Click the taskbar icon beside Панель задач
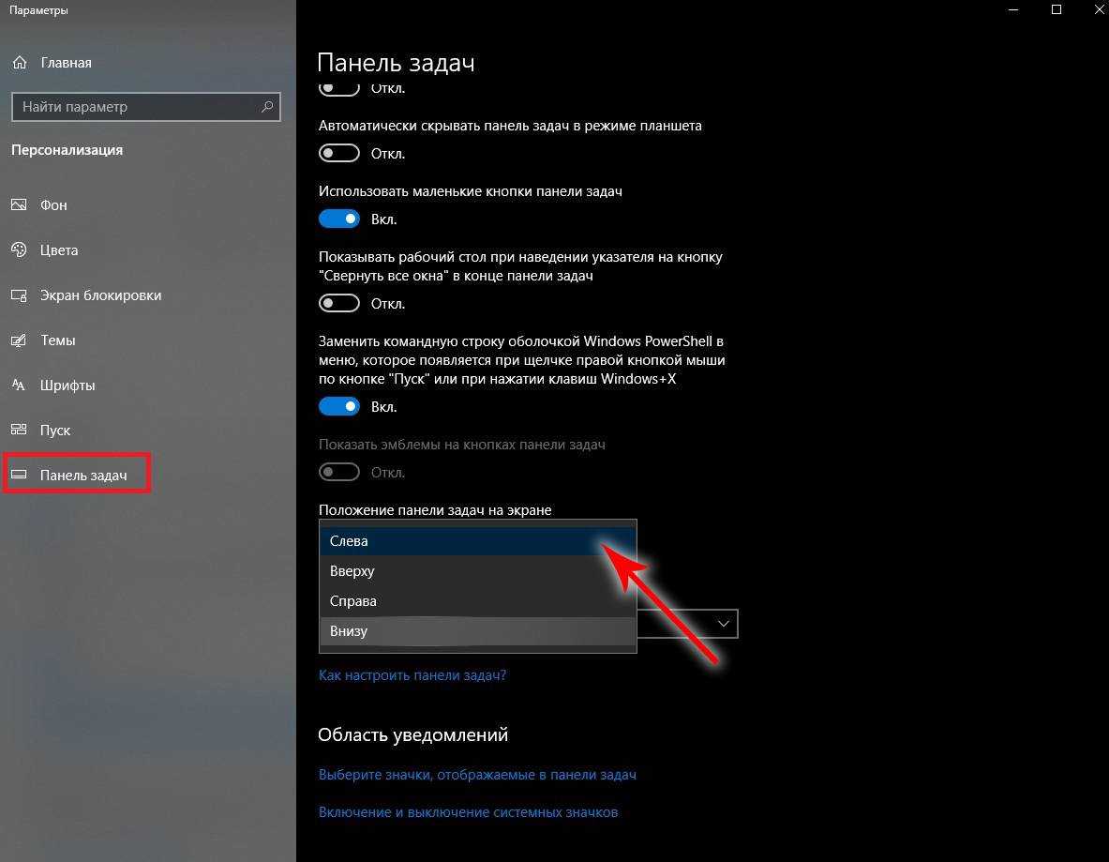Viewport: 1109px width, 862px height. pos(19,475)
